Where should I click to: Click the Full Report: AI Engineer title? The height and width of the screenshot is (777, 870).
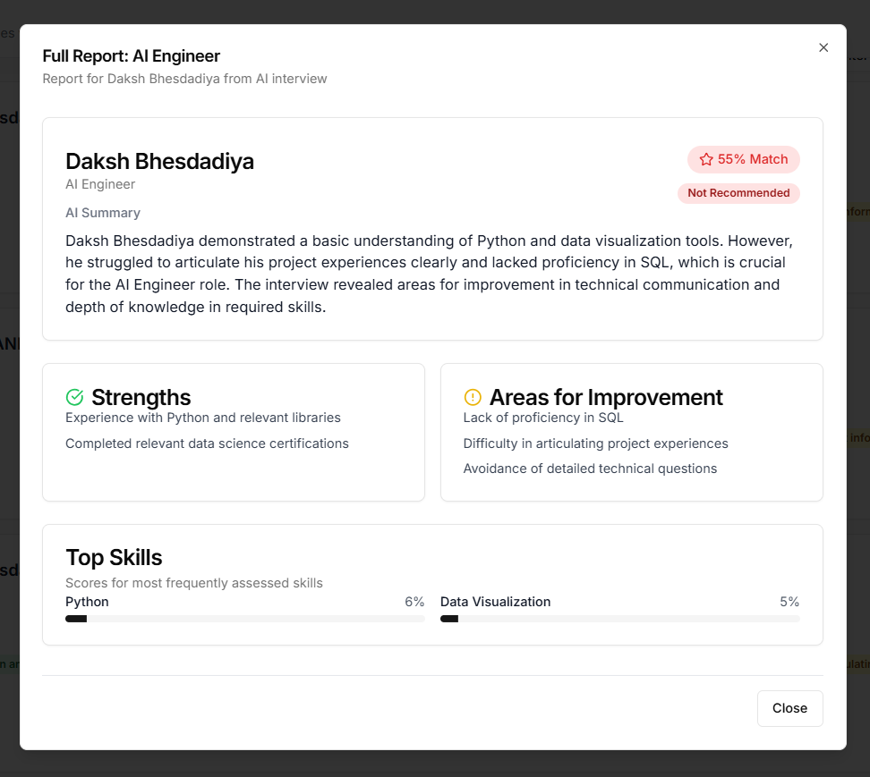point(132,56)
